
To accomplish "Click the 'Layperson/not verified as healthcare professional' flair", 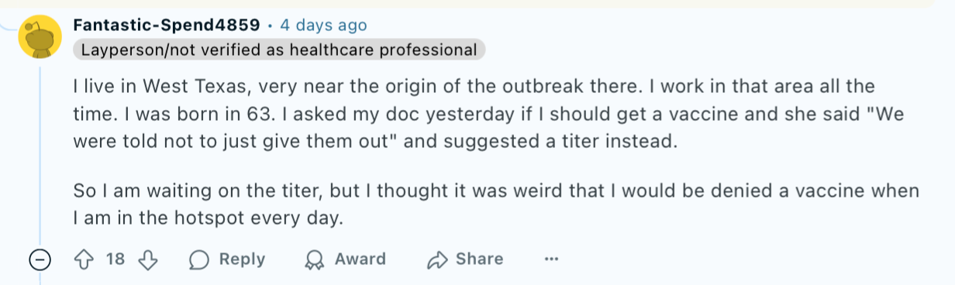I will 279,50.
